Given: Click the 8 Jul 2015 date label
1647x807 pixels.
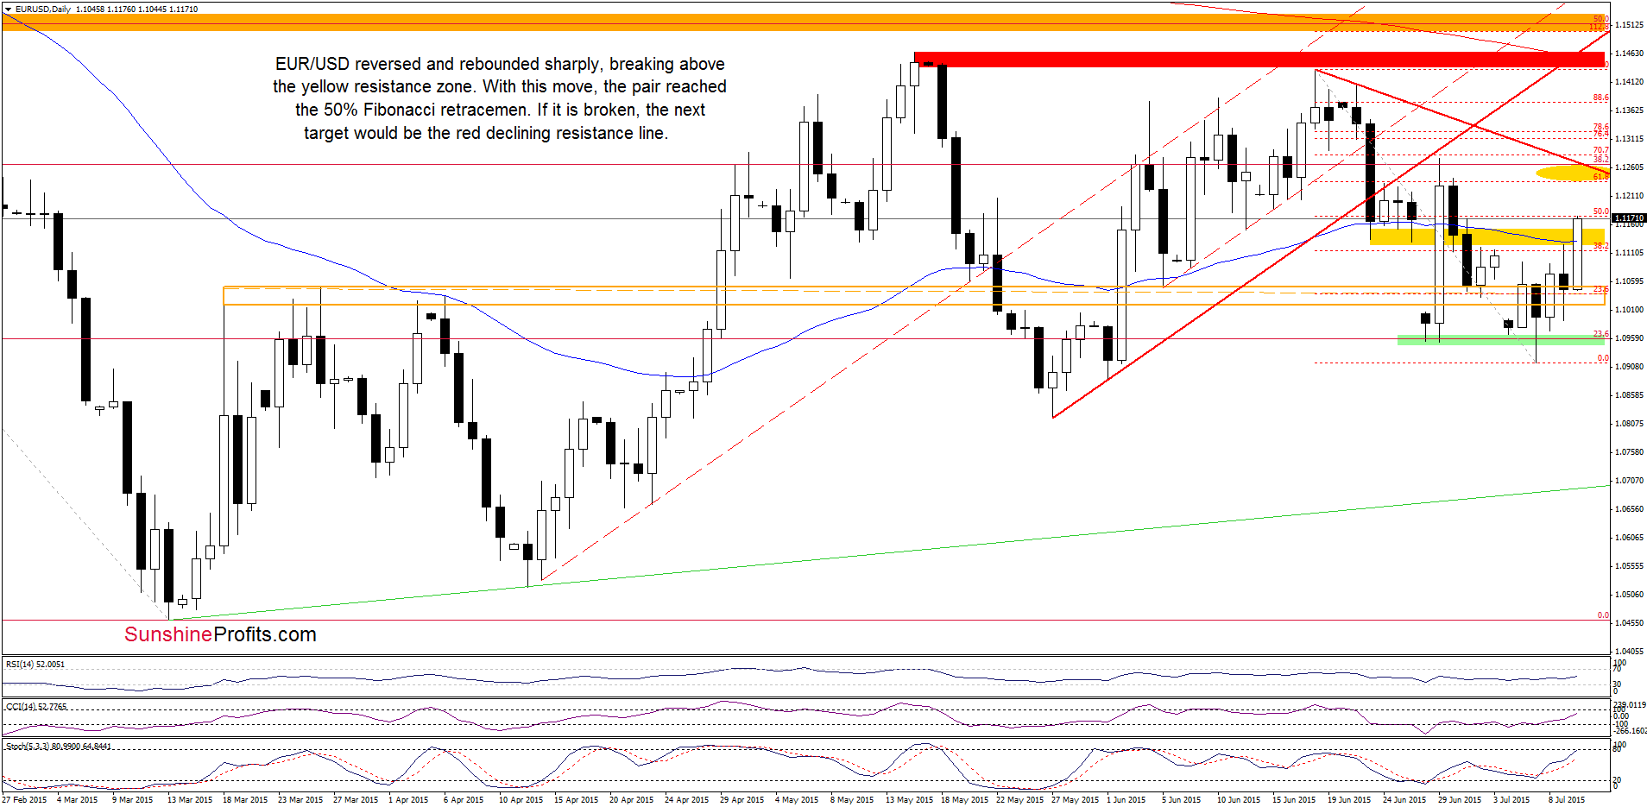Looking at the screenshot, I should (x=1568, y=800).
